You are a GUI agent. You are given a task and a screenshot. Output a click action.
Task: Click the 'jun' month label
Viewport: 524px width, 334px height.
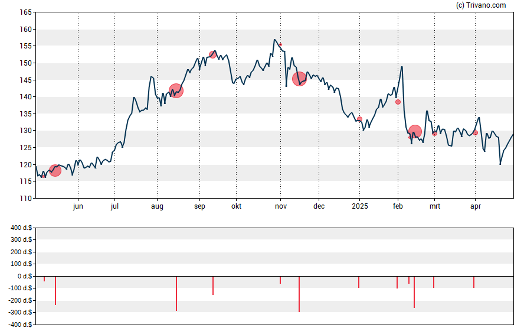tap(78, 206)
